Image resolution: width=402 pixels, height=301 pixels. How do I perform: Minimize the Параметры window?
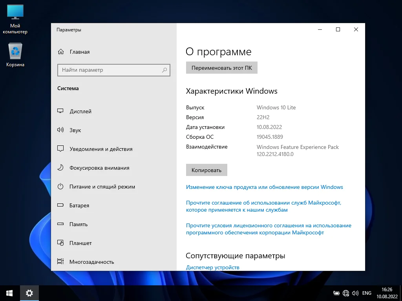click(x=320, y=29)
